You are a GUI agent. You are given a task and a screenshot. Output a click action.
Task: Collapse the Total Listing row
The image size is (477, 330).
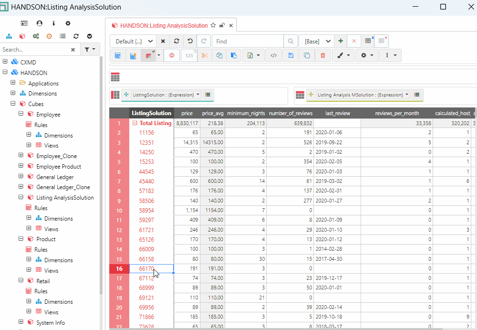(x=135, y=123)
